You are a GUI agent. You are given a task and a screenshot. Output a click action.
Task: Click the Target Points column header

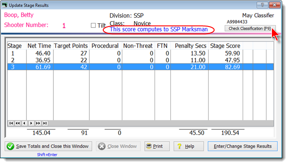[71, 46]
